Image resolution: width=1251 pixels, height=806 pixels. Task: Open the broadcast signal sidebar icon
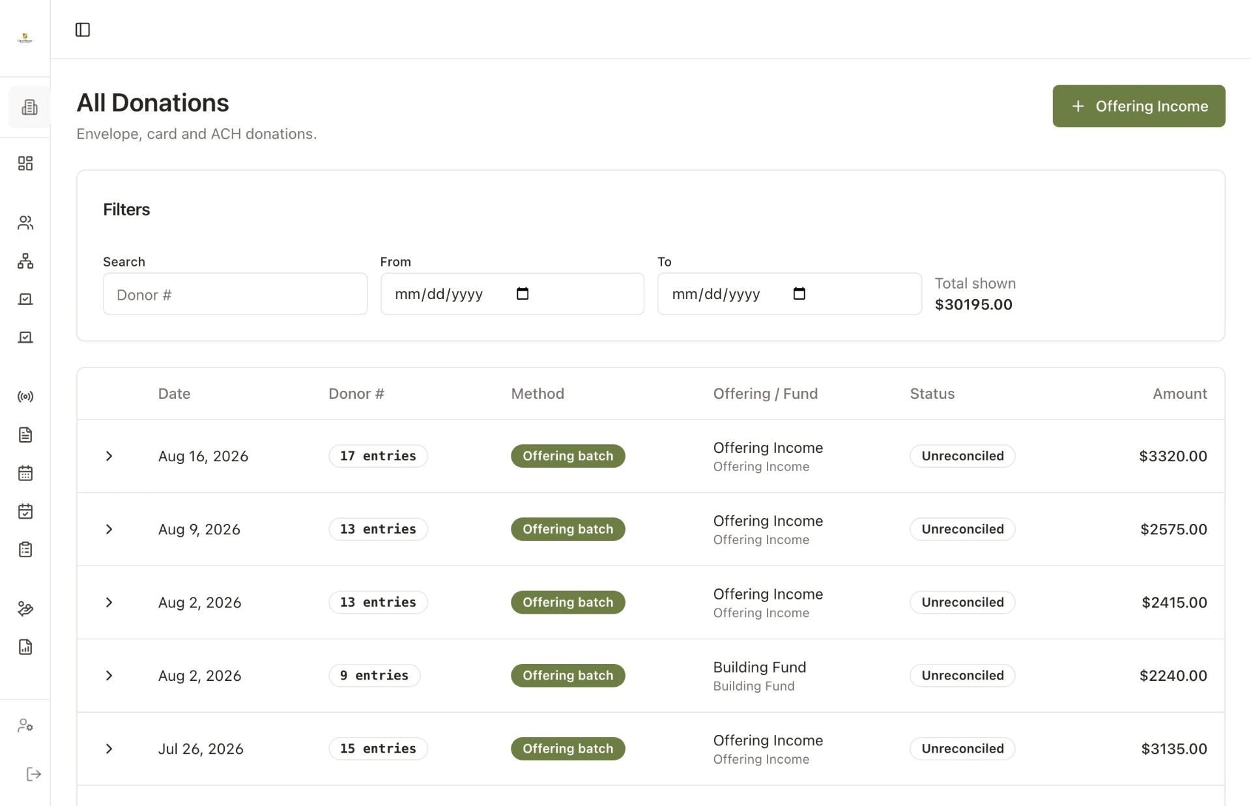click(25, 397)
